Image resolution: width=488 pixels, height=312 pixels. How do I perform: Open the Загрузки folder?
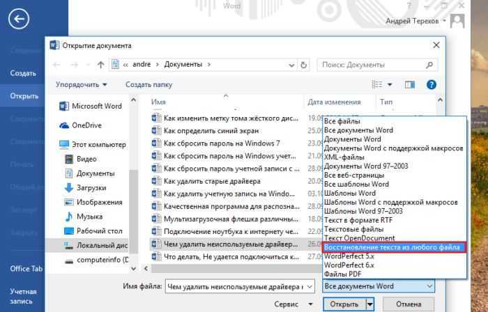tap(85, 187)
